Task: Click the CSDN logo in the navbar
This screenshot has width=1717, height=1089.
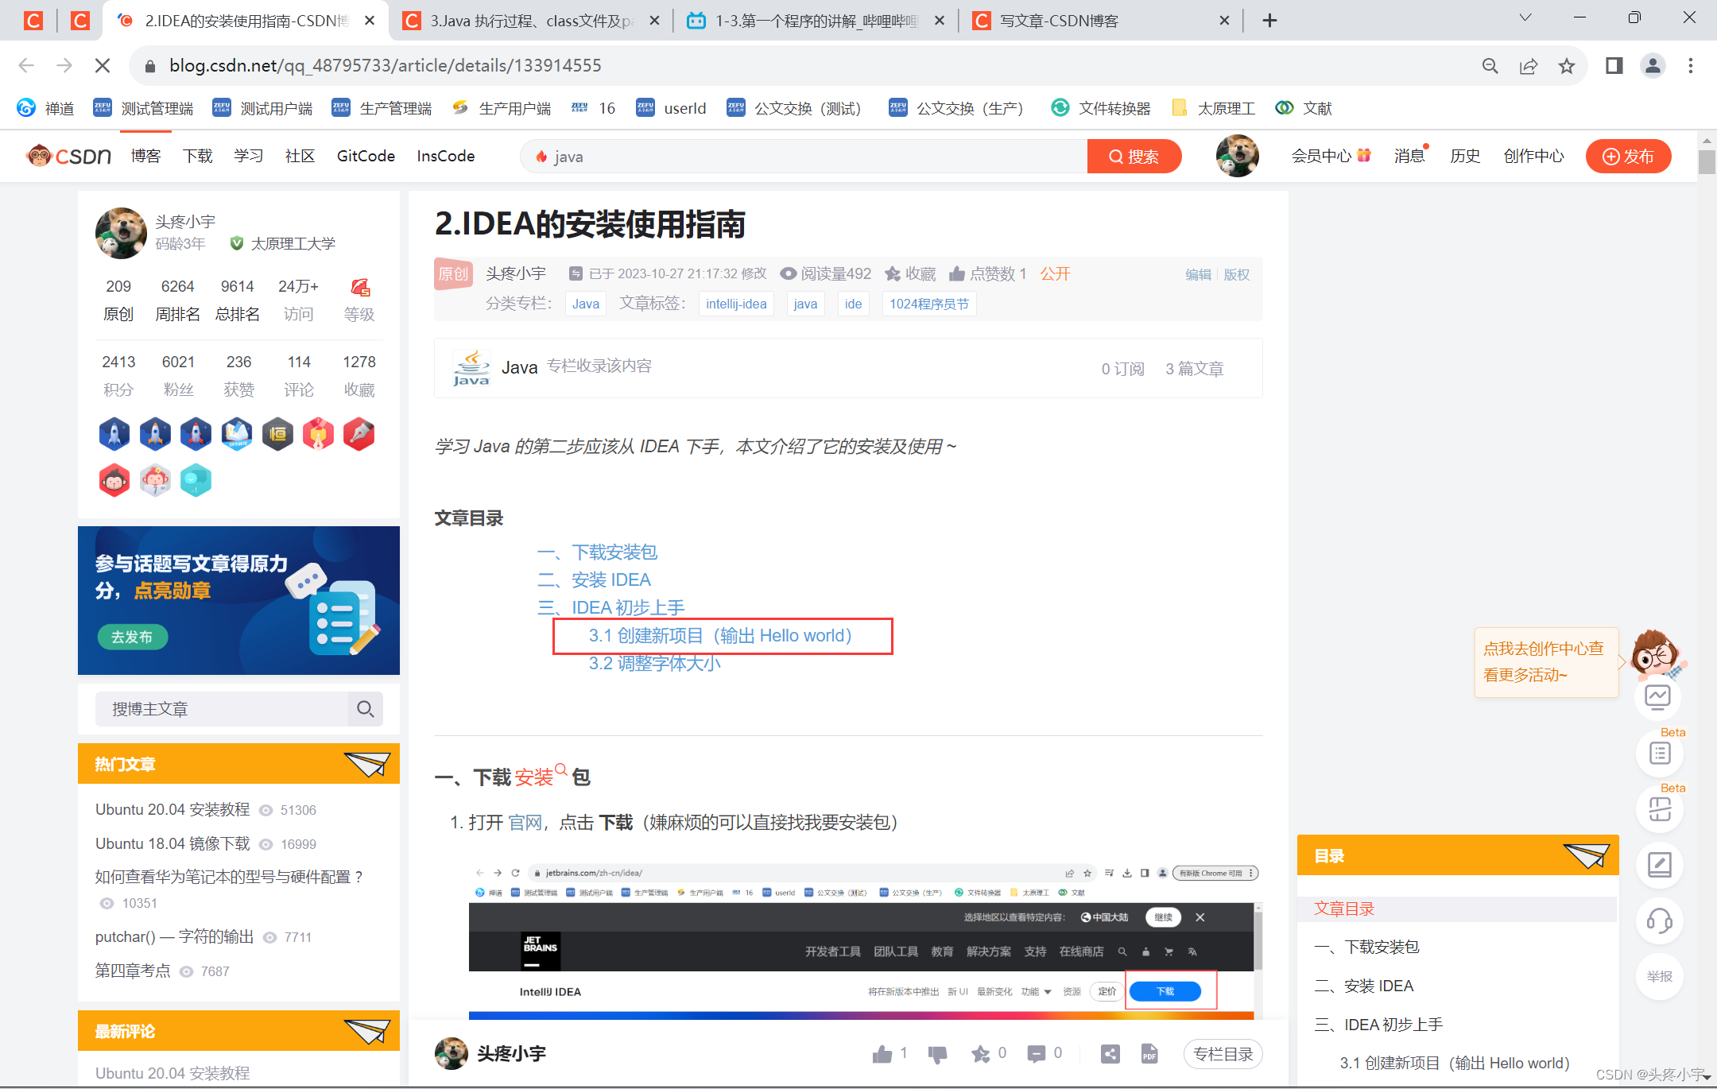Action: [x=68, y=156]
